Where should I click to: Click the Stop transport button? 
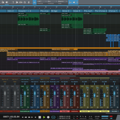40,117
